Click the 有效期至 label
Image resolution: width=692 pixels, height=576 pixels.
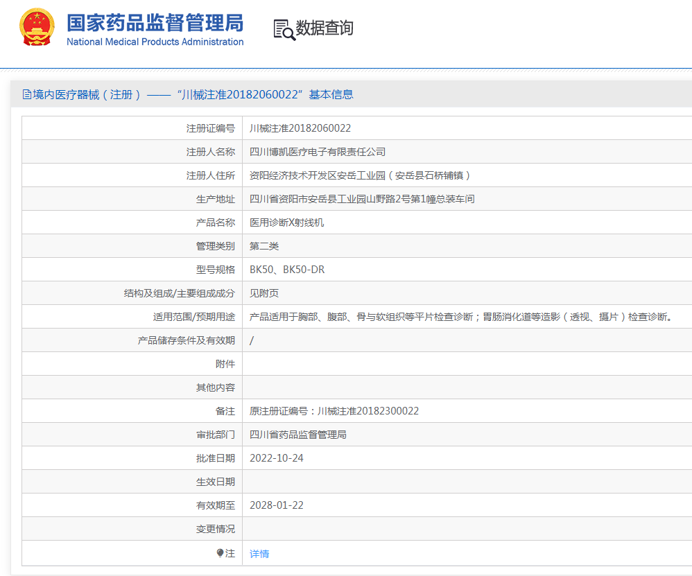(216, 505)
